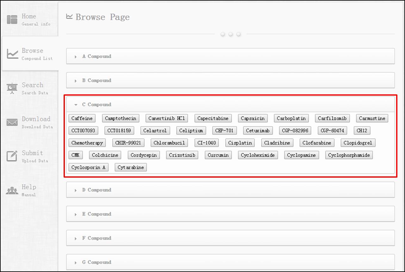The image size is (405, 272).
Task: Open CHIR-99021 compound entry
Action: click(x=128, y=143)
